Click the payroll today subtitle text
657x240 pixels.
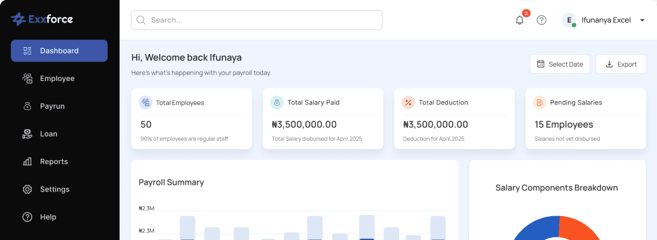click(201, 73)
